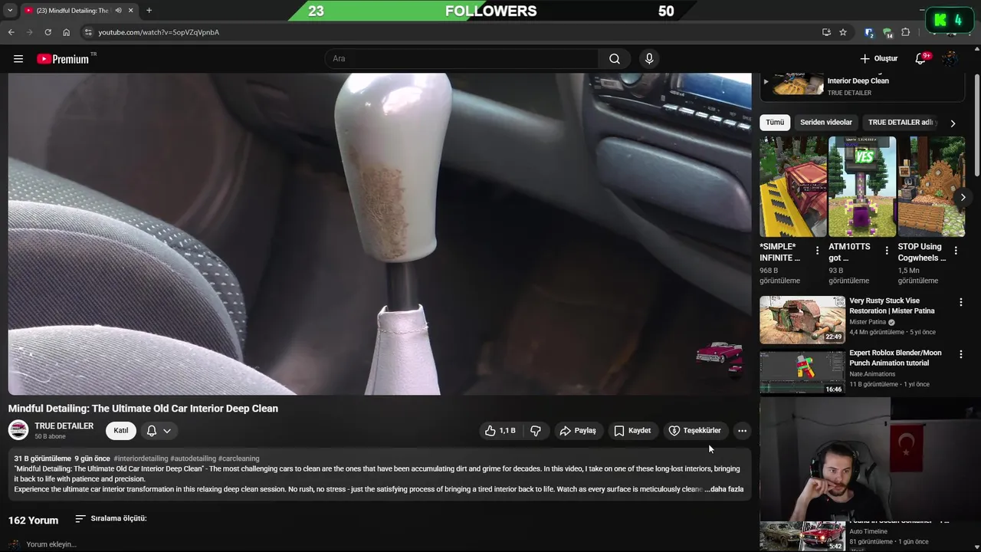The width and height of the screenshot is (981, 552).
Task: Open the notification bell dropdown for channel
Action: tap(159, 431)
